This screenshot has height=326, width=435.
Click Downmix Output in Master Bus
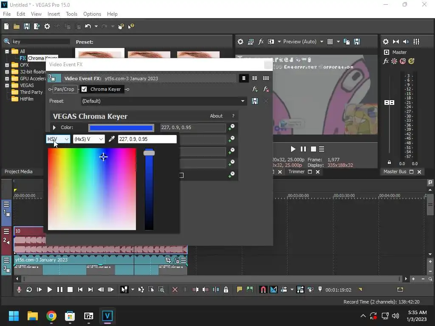coord(396,42)
